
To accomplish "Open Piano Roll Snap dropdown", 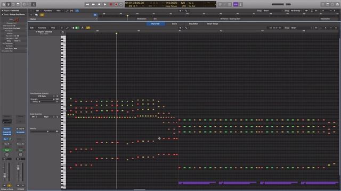I will click(x=302, y=28).
